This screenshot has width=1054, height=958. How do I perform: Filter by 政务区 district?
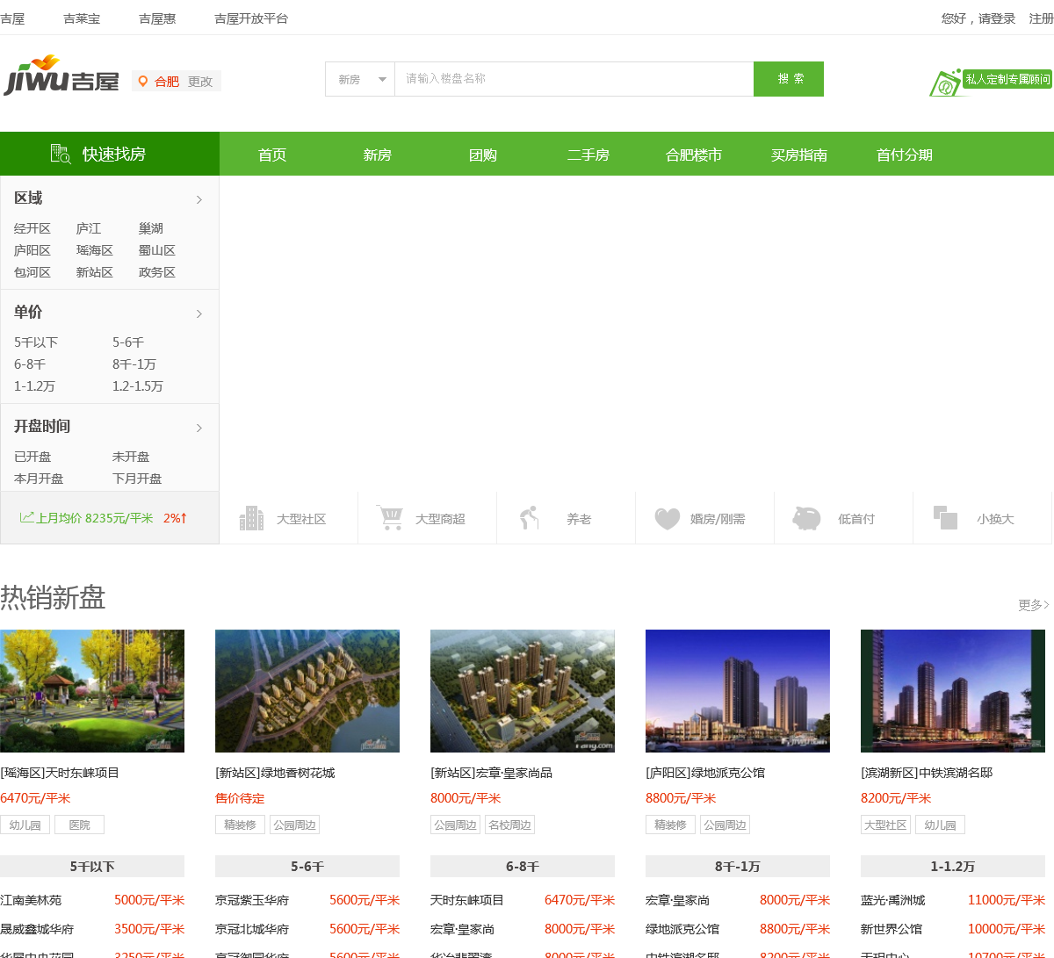click(x=157, y=272)
